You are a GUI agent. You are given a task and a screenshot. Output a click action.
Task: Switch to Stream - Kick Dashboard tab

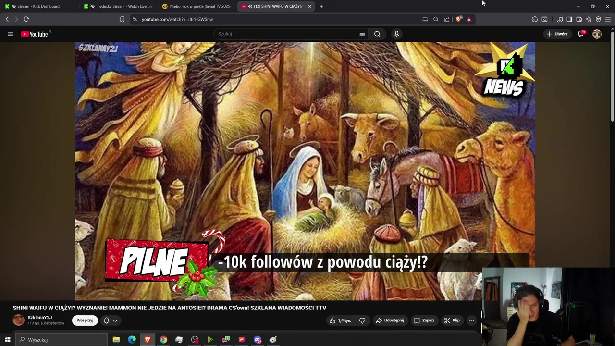tap(38, 6)
